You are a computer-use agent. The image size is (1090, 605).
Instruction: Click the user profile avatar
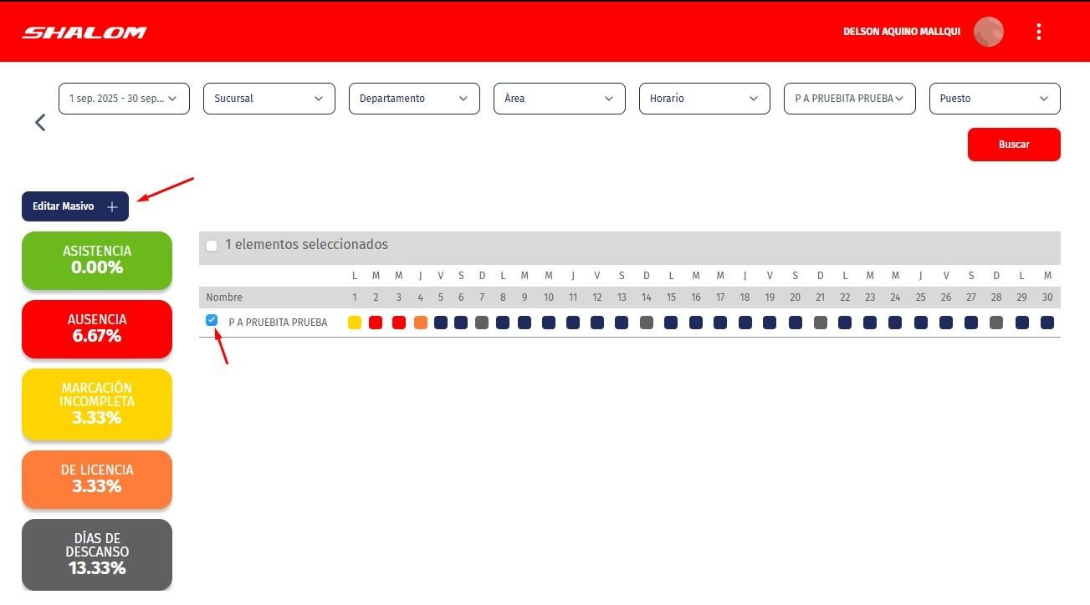click(988, 32)
